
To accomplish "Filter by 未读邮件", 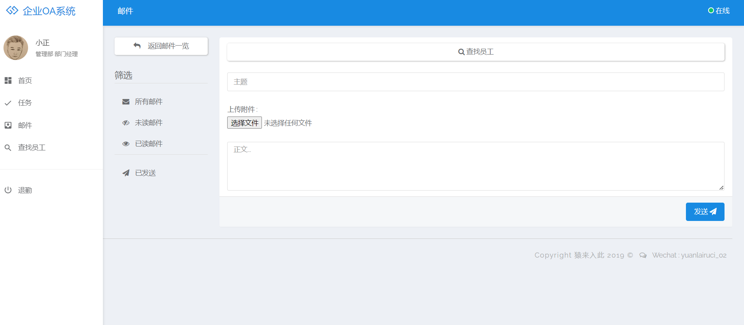I will pyautogui.click(x=149, y=123).
